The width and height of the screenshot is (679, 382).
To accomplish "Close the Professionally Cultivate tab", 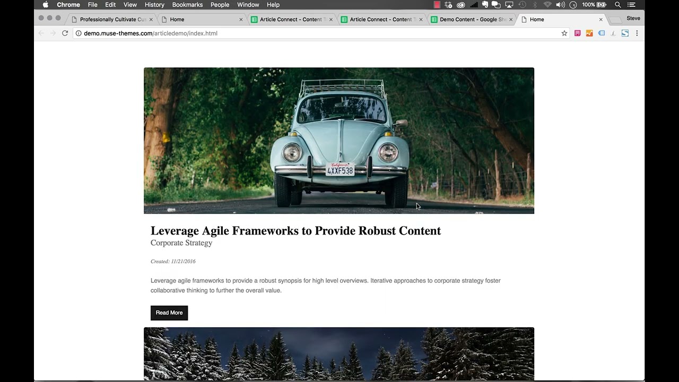I will [x=151, y=20].
